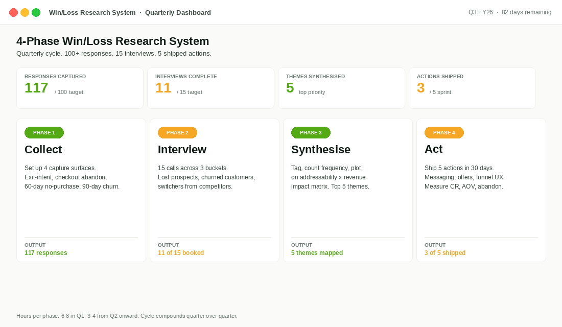Click the '/ 15 target' label
The height and width of the screenshot is (327, 562).
pos(189,92)
